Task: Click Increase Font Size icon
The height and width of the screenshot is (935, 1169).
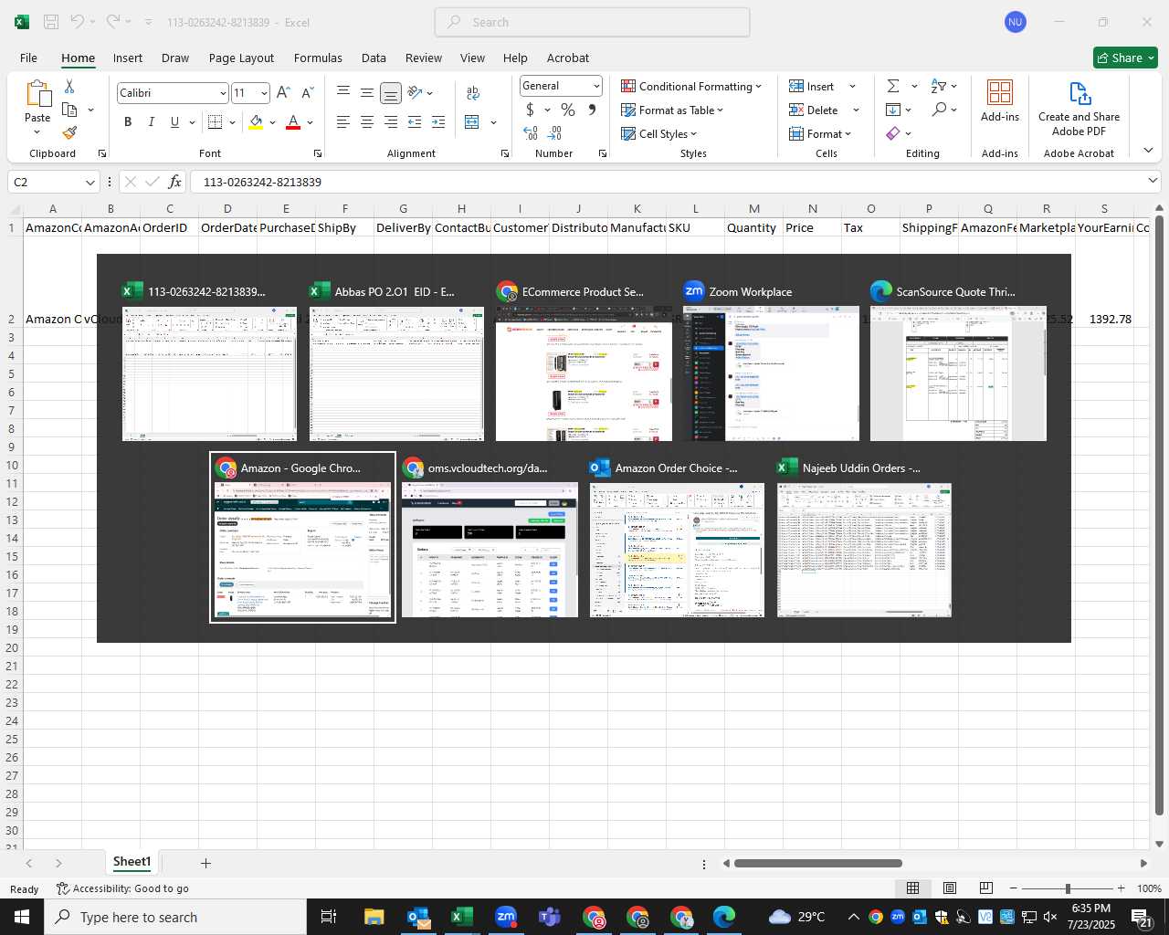Action: coord(283,92)
